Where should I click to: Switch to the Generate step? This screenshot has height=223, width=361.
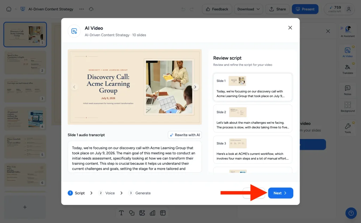tap(140, 193)
